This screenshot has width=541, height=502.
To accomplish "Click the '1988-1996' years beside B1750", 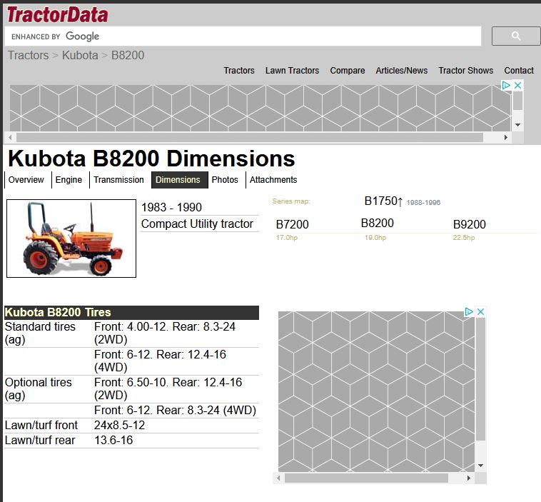I will tap(423, 203).
